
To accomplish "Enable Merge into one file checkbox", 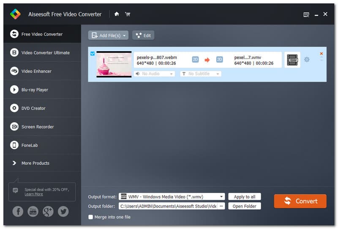I will pos(90,217).
